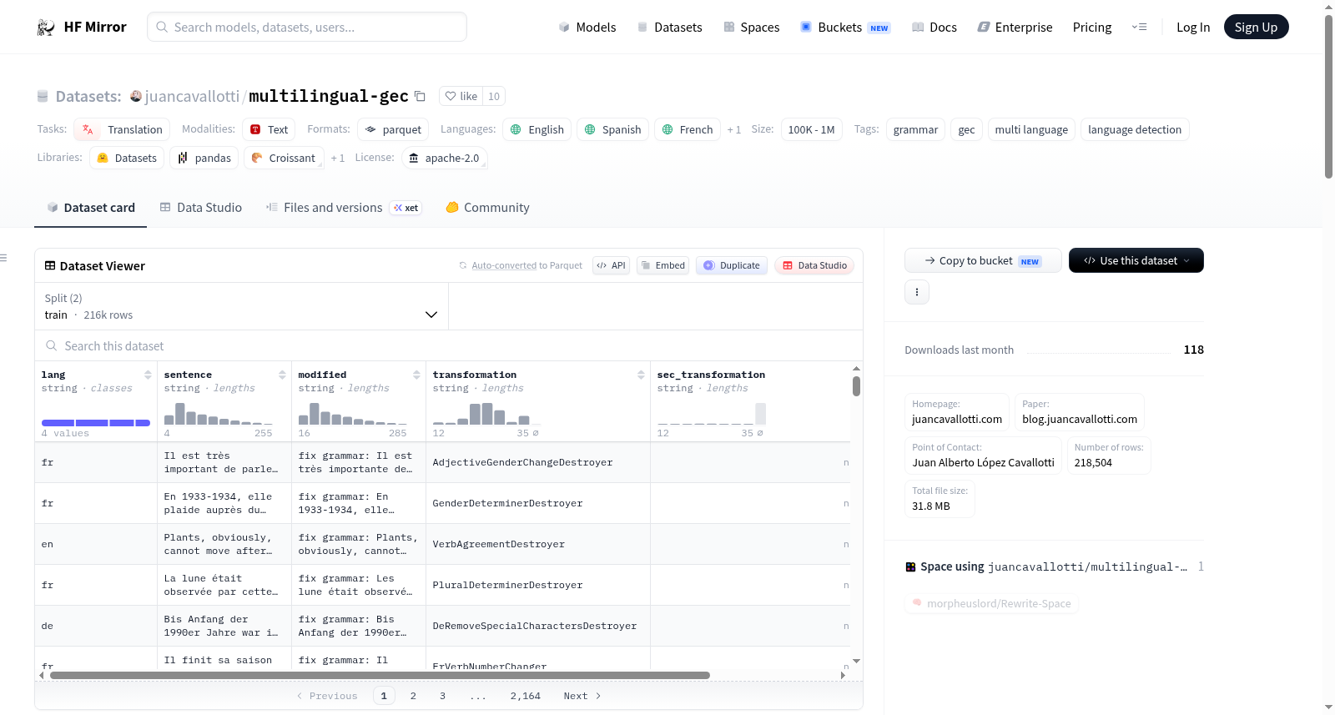Screen dimensions: 1335x715
Task: Show the +1 more languages
Action: click(734, 129)
